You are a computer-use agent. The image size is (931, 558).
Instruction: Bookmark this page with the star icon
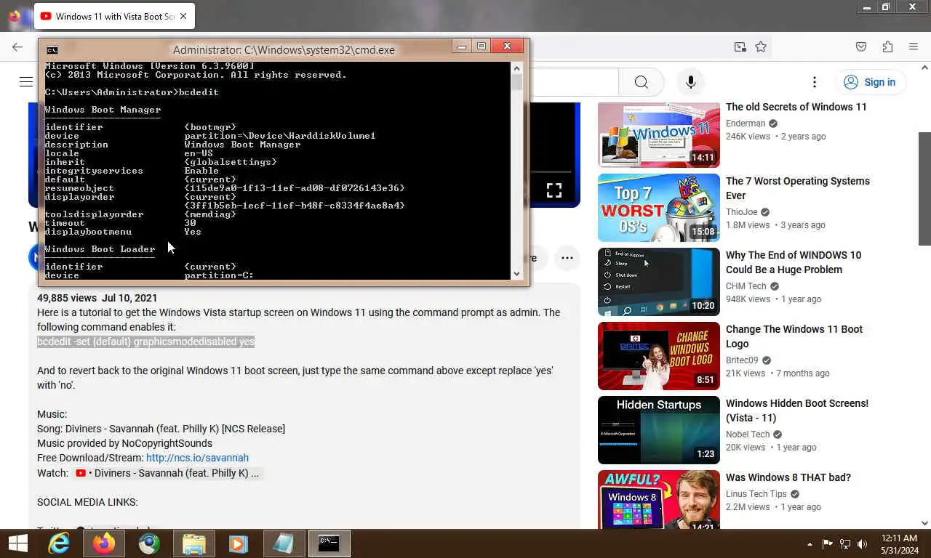tap(761, 46)
